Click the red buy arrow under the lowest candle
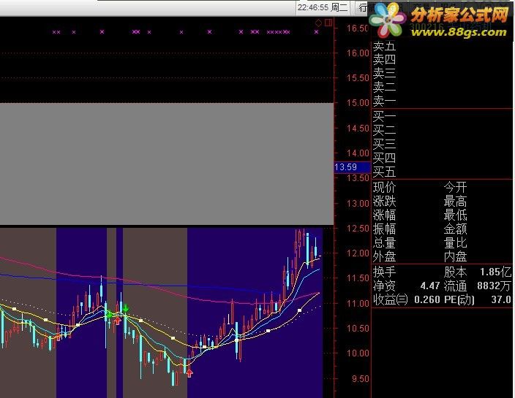The width and height of the screenshot is (515, 398). point(189,373)
